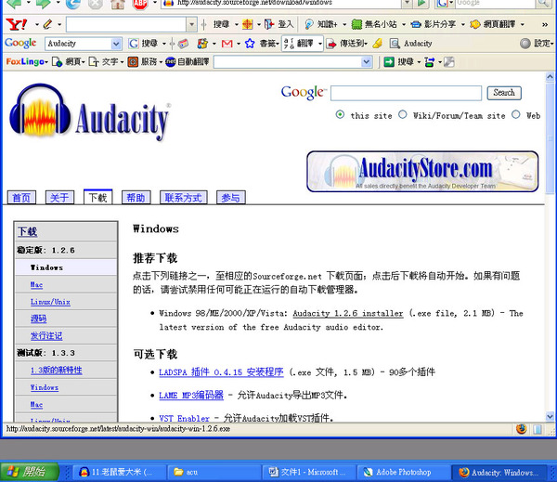Click the Google site Search button
This screenshot has height=482, width=557.
click(x=504, y=93)
